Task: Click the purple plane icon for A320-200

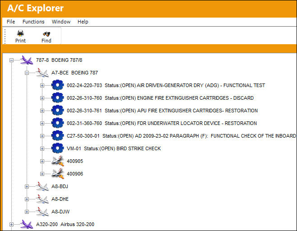Action: [27, 224]
